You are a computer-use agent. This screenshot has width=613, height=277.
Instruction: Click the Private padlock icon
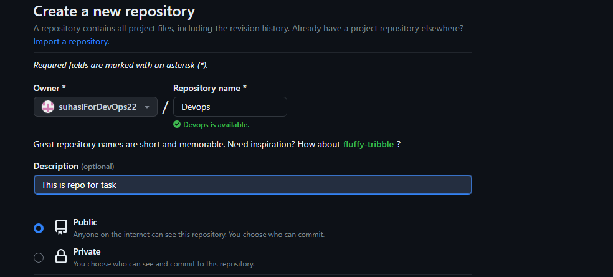(61, 256)
